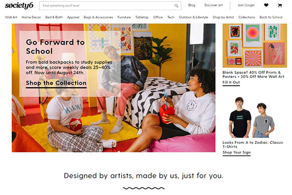Click Shop the Collection link
The height and width of the screenshot is (195, 292).
56,83
